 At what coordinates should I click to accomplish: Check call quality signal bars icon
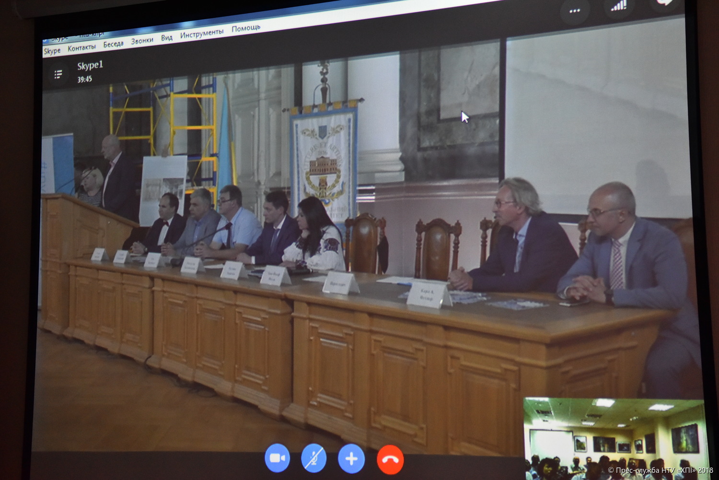click(618, 6)
